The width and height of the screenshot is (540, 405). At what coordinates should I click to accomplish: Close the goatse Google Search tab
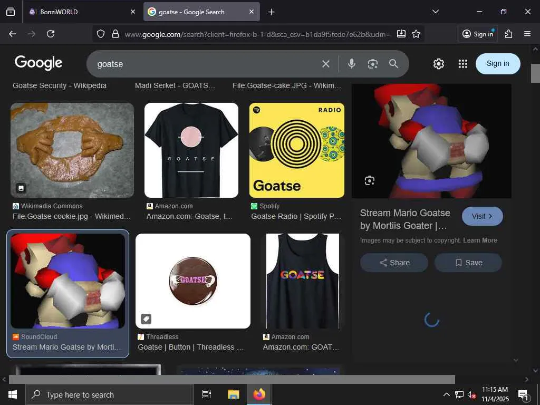(252, 12)
